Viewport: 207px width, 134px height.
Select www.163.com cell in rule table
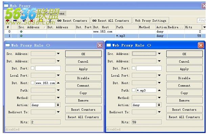pyautogui.click(x=104, y=32)
